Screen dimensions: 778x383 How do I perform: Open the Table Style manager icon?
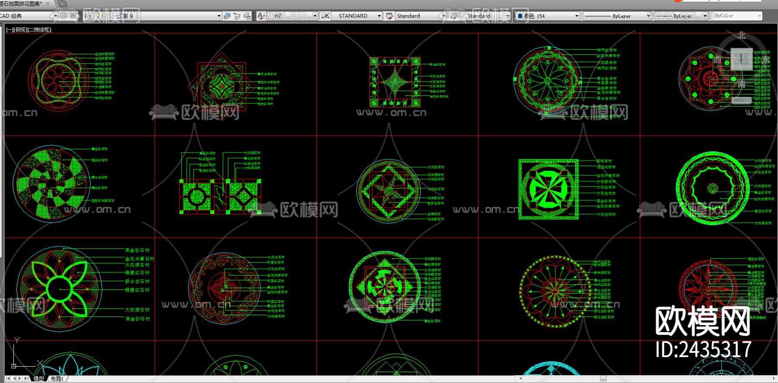click(389, 16)
